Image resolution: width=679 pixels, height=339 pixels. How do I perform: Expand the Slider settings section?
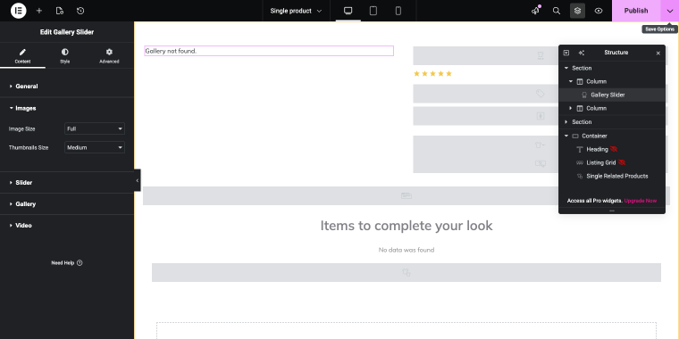(67, 183)
